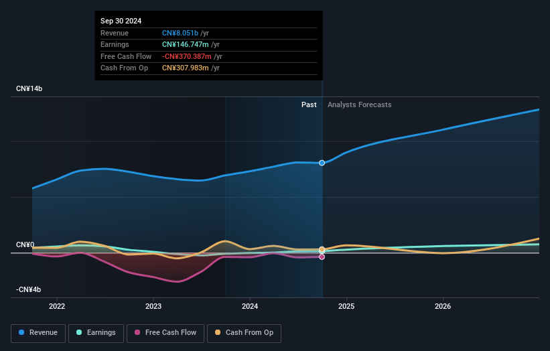
Task: Click the 'Free Cash Flow' tooltip row label
Action: tap(126, 56)
